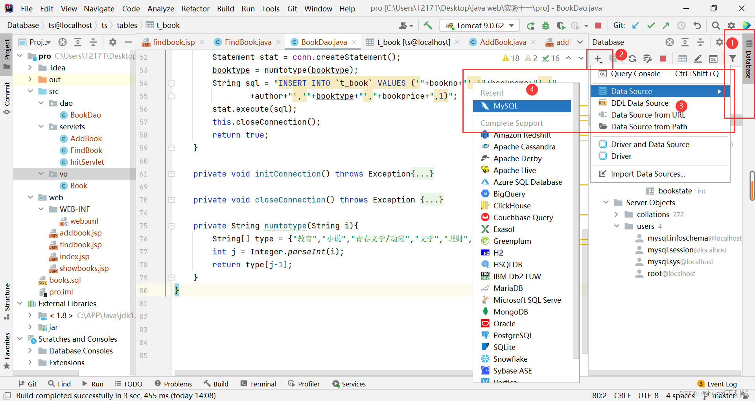Stop the running Tomcat server
This screenshot has width=755, height=401.
(x=598, y=26)
